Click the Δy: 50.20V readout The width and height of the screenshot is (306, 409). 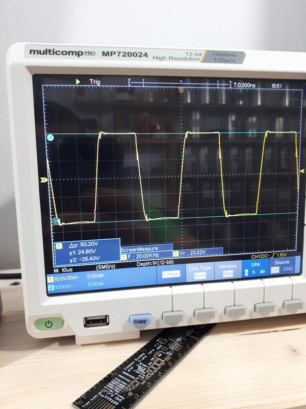pyautogui.click(x=84, y=244)
